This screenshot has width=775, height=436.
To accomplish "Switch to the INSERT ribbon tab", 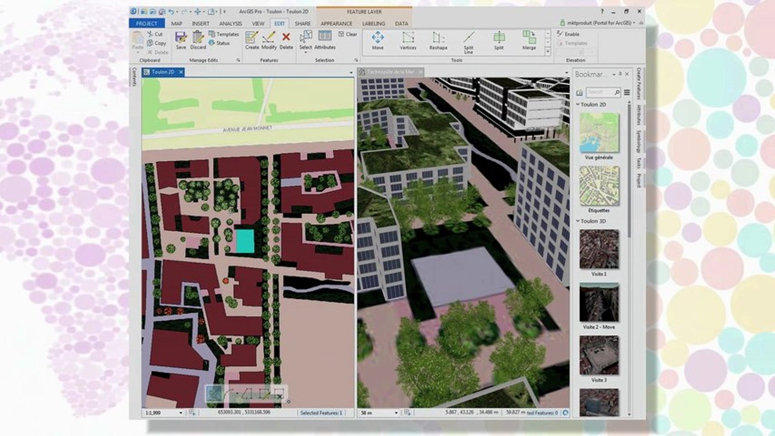I will point(201,23).
